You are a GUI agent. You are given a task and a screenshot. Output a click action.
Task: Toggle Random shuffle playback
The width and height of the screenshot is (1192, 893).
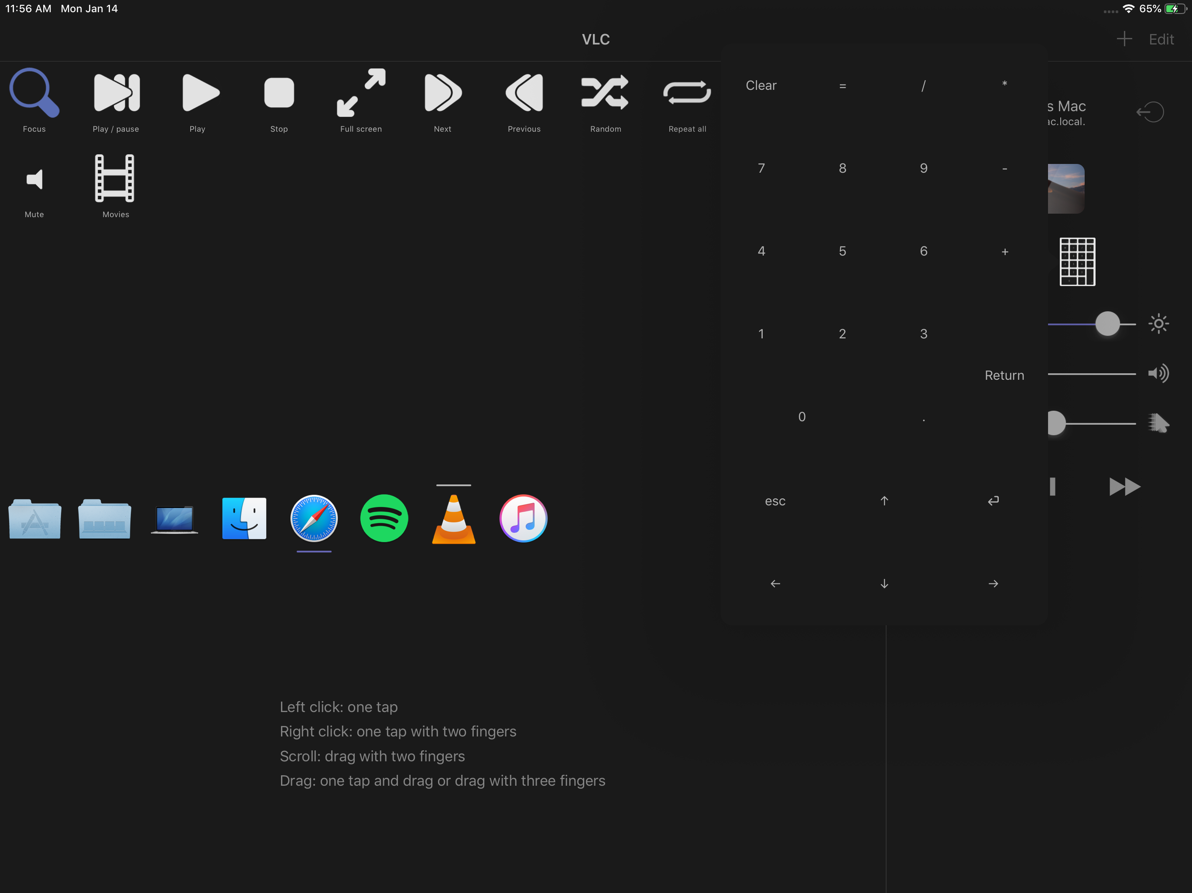605,92
